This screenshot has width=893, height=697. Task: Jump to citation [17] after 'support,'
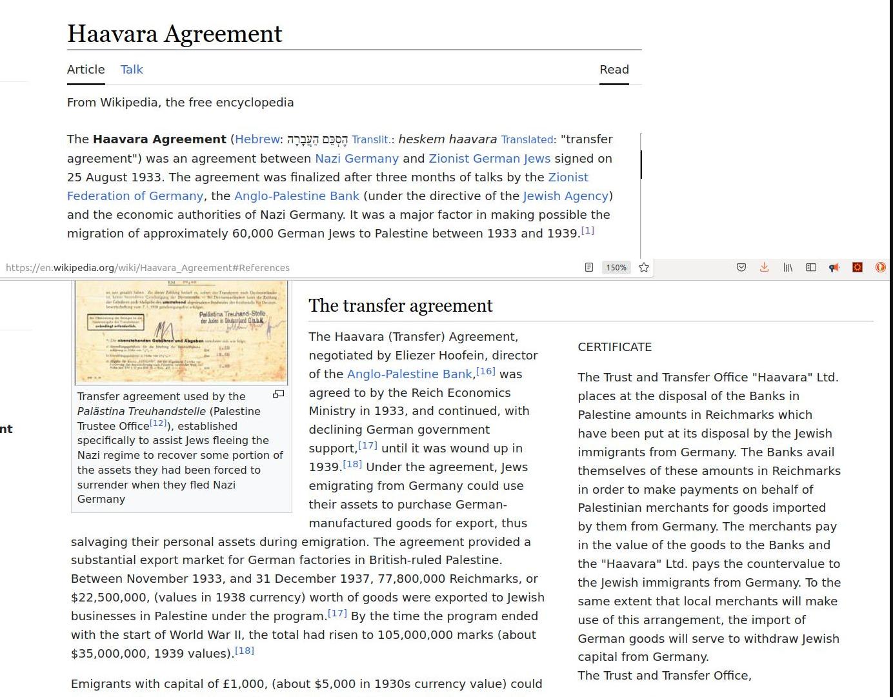tap(368, 445)
